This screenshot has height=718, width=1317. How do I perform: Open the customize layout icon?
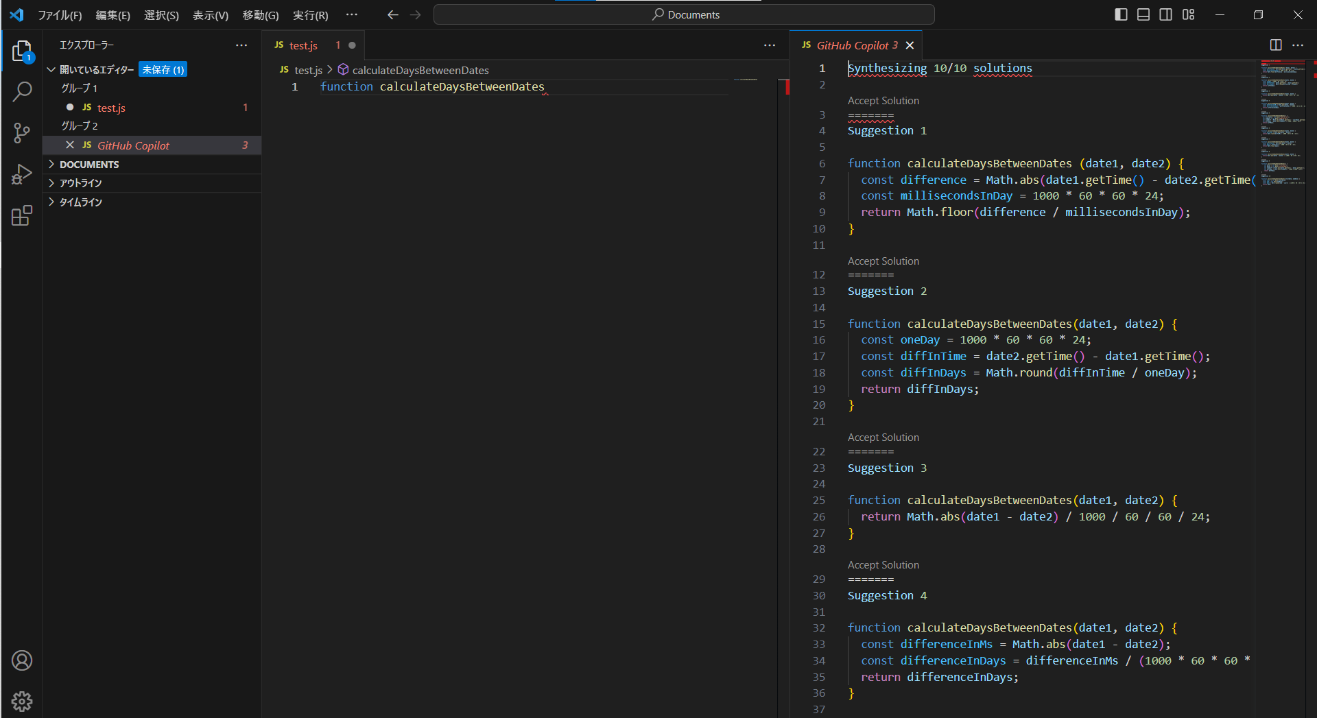pos(1188,14)
